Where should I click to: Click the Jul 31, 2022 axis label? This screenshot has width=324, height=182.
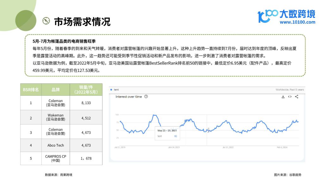228,147
